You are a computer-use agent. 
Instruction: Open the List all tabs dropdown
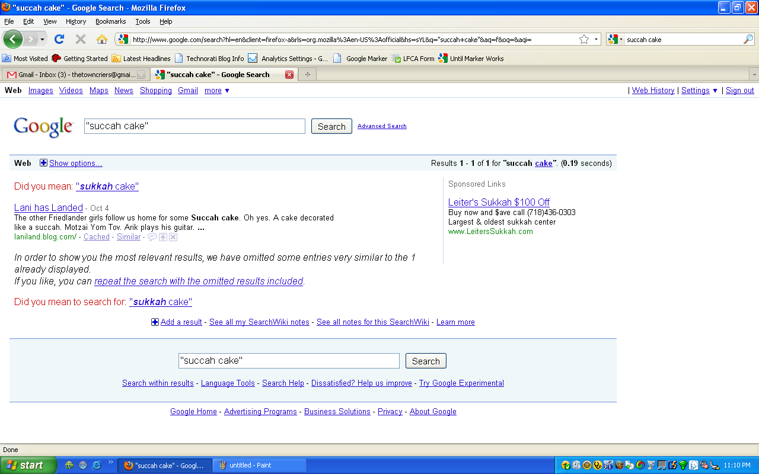[754, 75]
